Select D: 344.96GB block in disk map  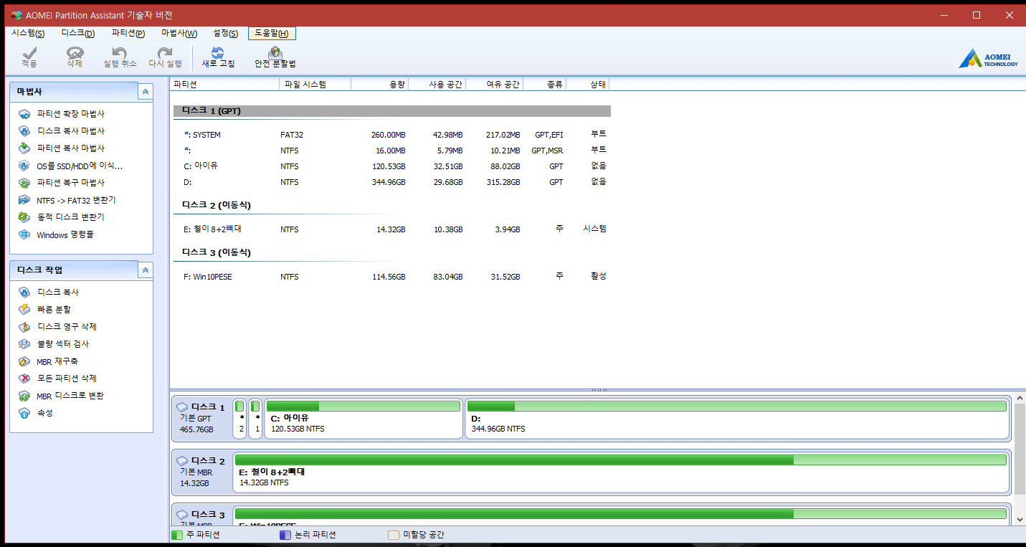737,419
